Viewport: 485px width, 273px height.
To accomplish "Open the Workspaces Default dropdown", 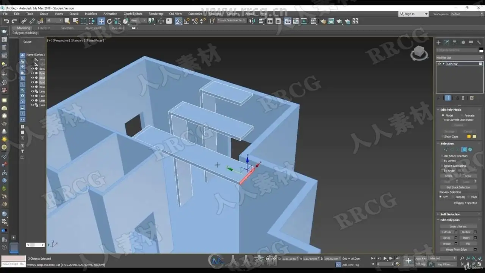I will pos(466,14).
